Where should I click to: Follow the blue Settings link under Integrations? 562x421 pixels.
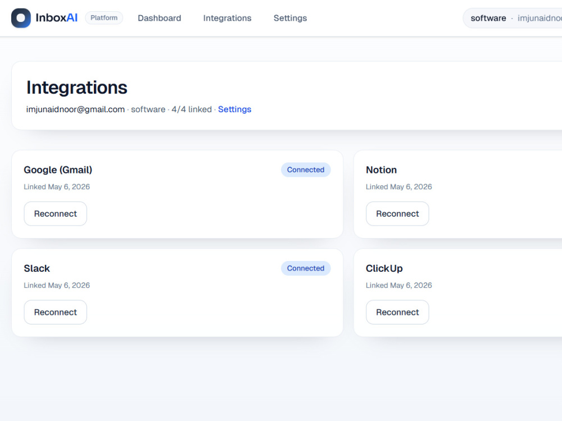[235, 109]
